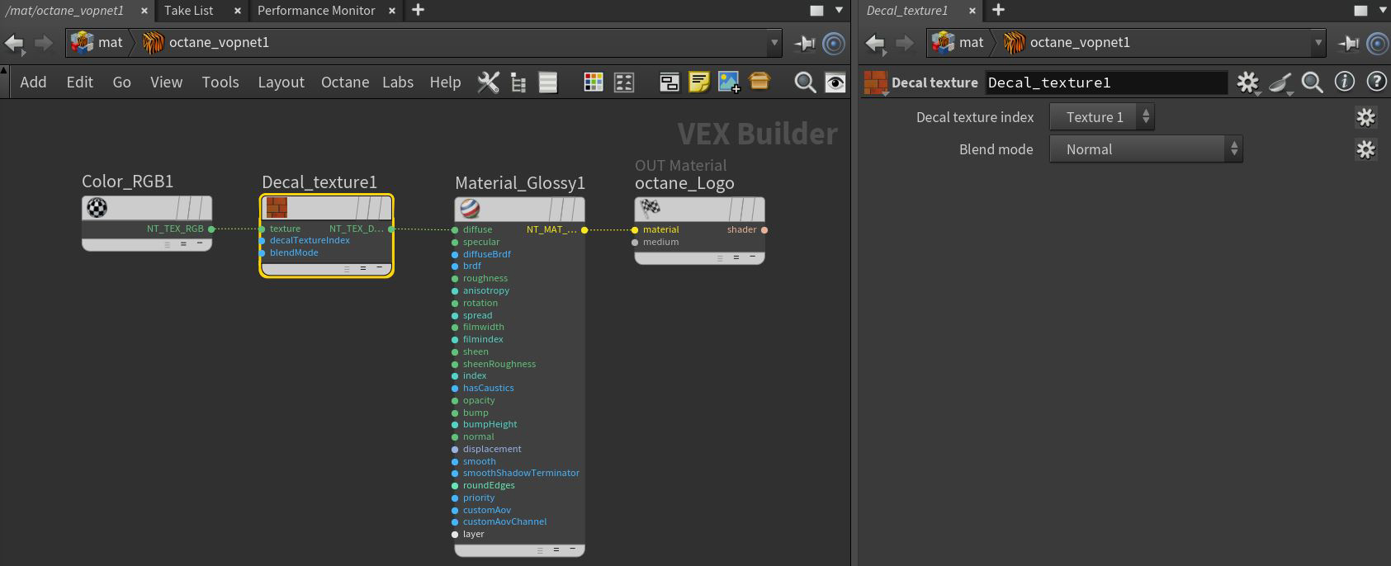Image resolution: width=1391 pixels, height=566 pixels.
Task: Toggle the pin on the network pane
Action: [804, 43]
